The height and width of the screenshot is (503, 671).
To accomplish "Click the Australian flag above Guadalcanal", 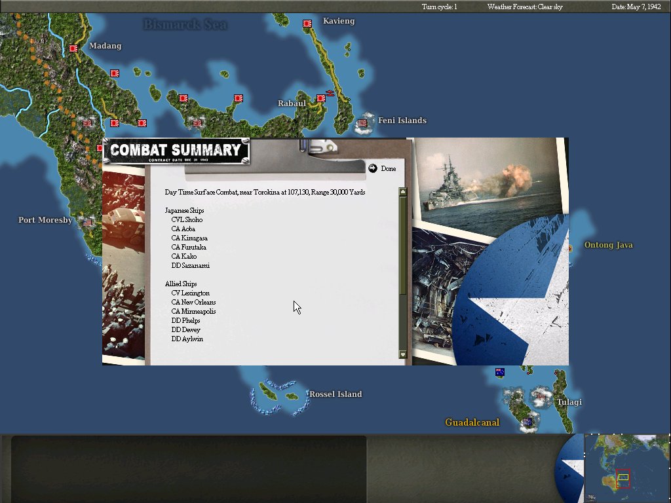I will coord(499,372).
